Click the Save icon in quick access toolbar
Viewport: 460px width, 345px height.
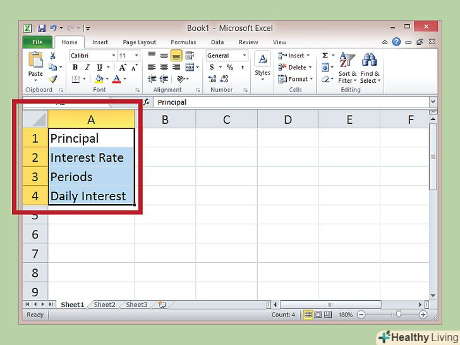point(42,28)
